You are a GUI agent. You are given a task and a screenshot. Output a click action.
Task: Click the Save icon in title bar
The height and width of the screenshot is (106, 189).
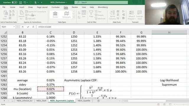[x=20, y=2]
